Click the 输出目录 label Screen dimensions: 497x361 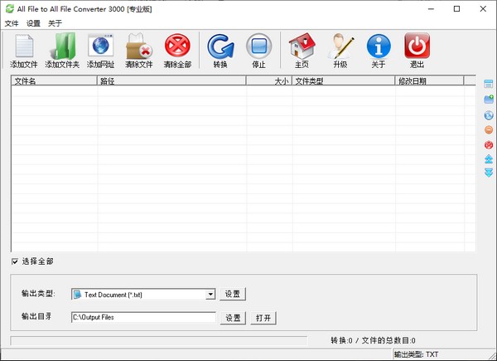coord(36,316)
